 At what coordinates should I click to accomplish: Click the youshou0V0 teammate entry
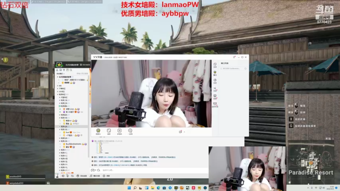(x=25, y=177)
